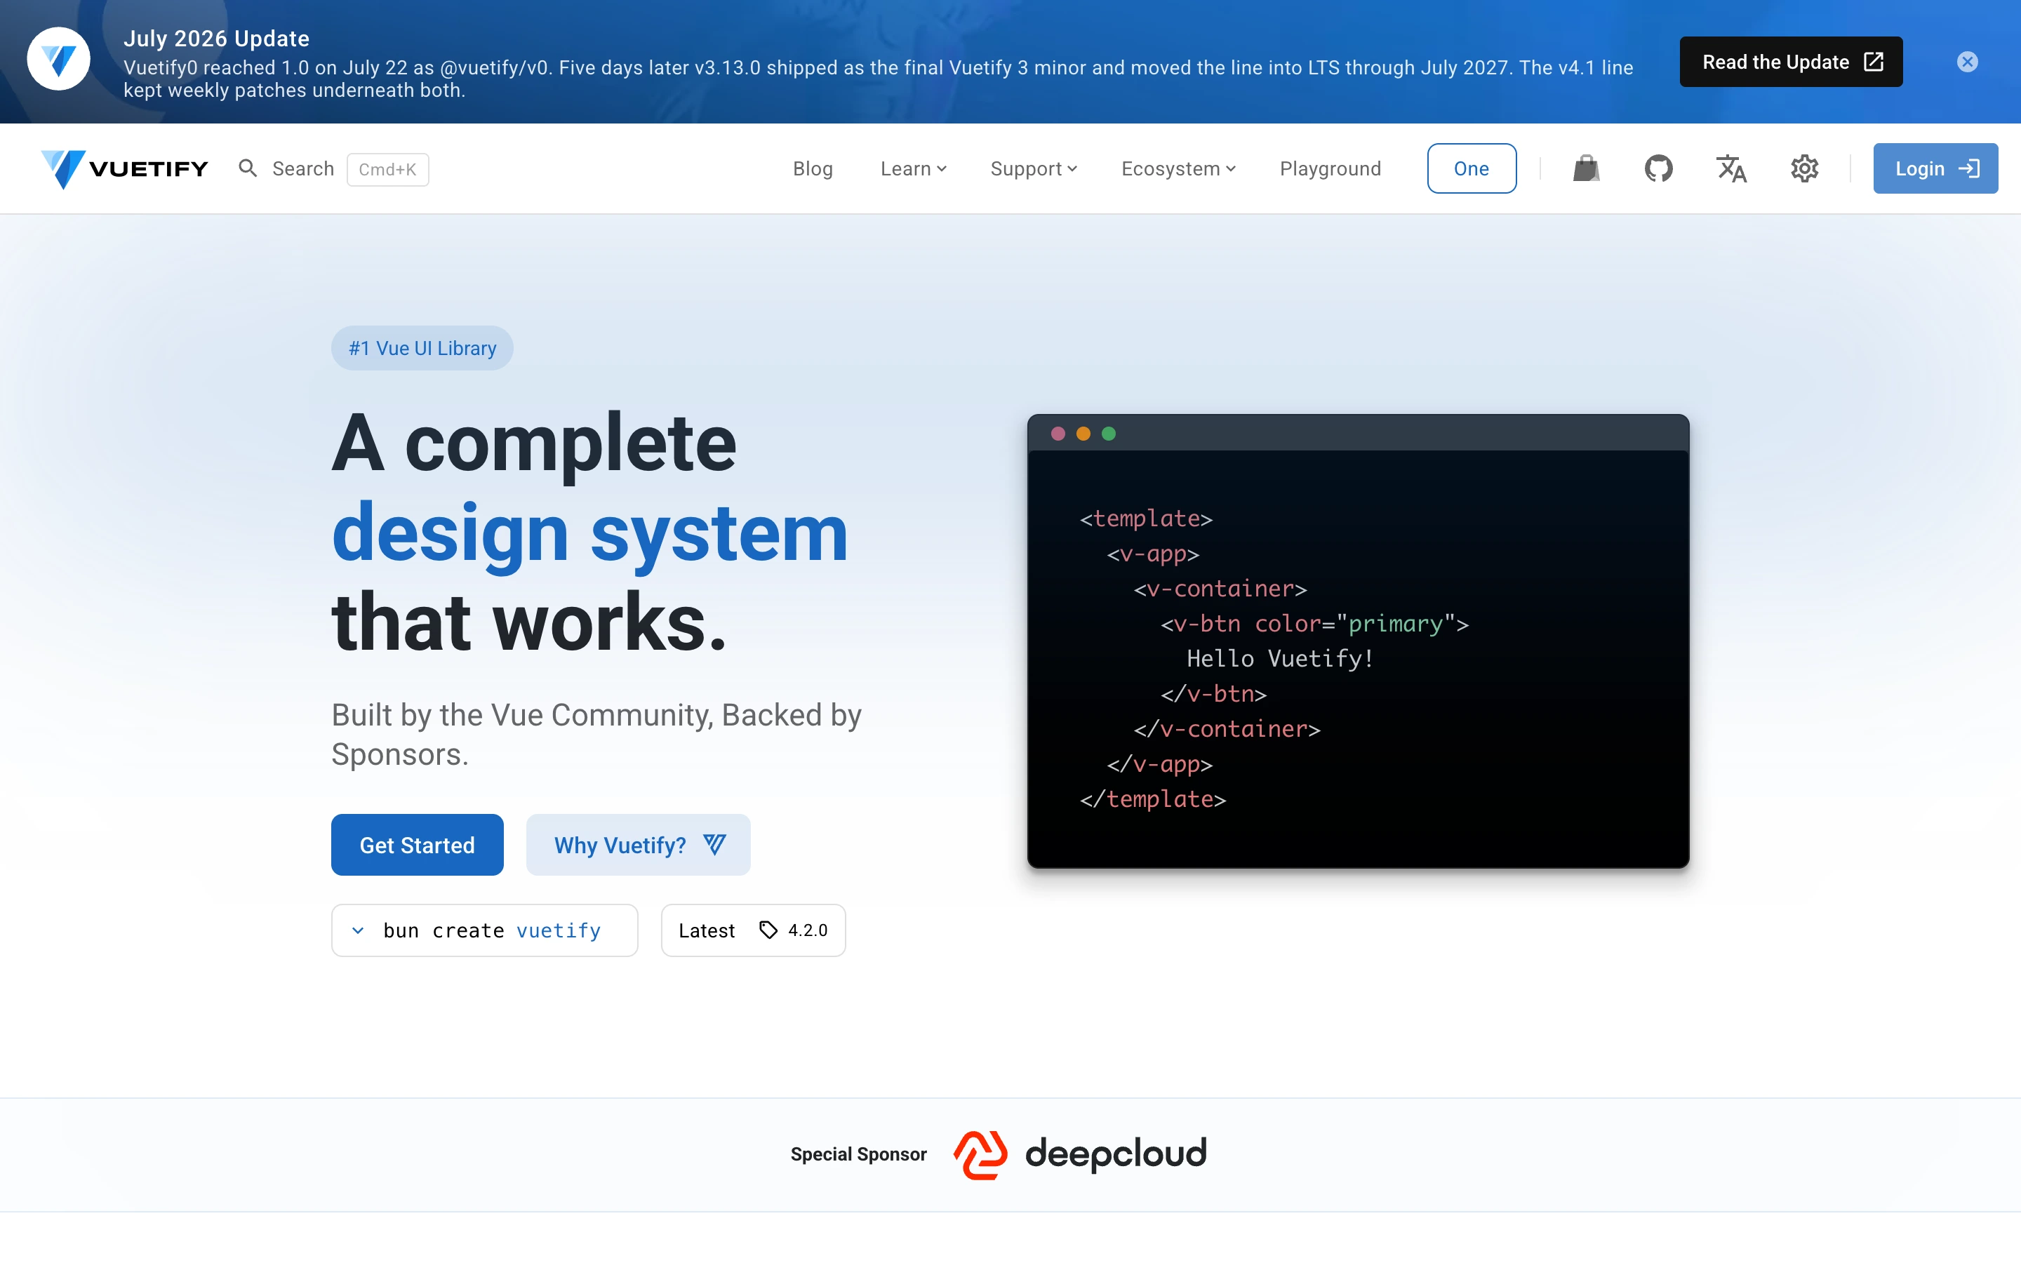Click the Hello Vuetify! code line
The width and height of the screenshot is (2021, 1263).
1280,658
